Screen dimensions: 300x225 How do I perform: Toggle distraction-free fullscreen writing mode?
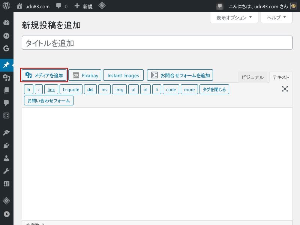coord(285,89)
